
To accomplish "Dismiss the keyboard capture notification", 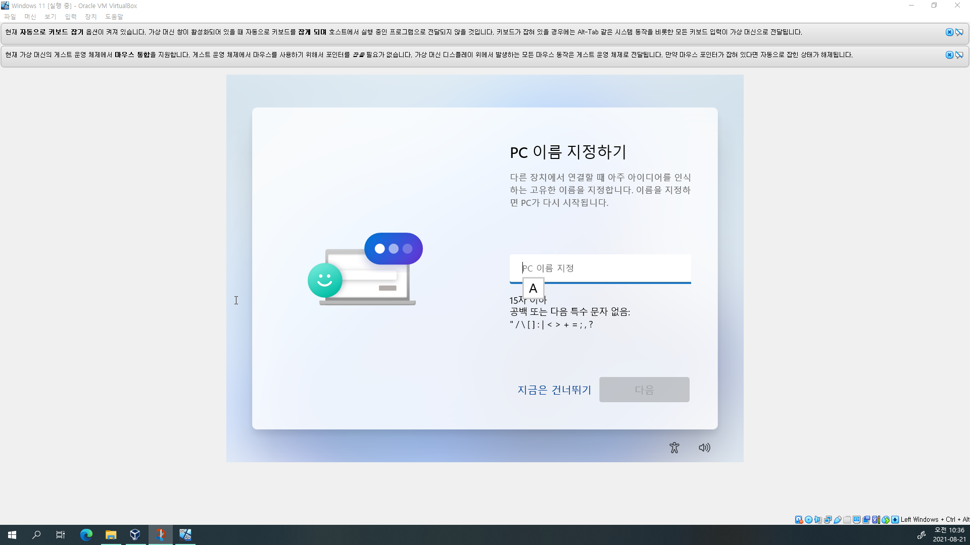I will (x=949, y=32).
